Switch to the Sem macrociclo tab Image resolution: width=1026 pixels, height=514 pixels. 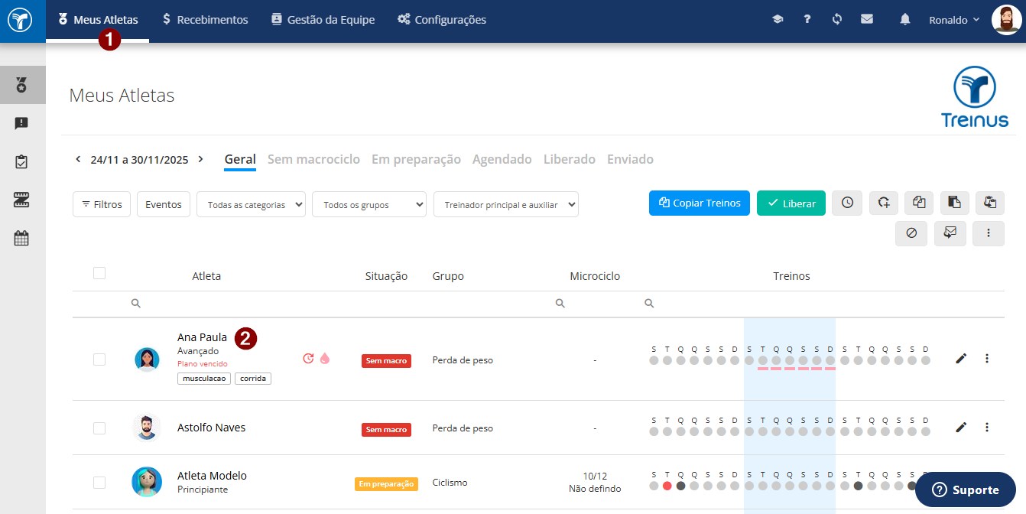(x=313, y=160)
